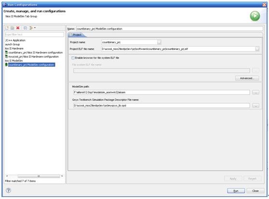
Task: Open the Project ELF file name dropdown
Action: 257,49
